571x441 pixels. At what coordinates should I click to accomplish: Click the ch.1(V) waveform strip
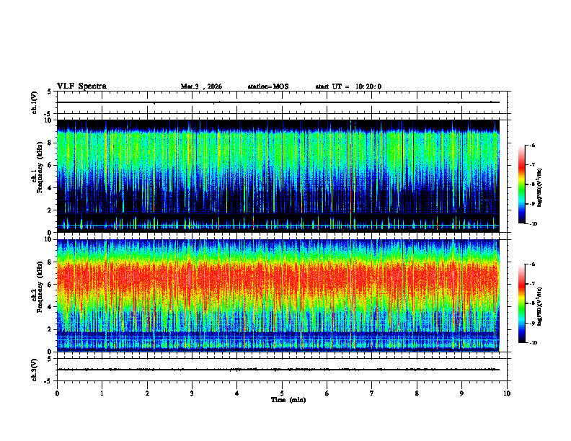pos(283,102)
